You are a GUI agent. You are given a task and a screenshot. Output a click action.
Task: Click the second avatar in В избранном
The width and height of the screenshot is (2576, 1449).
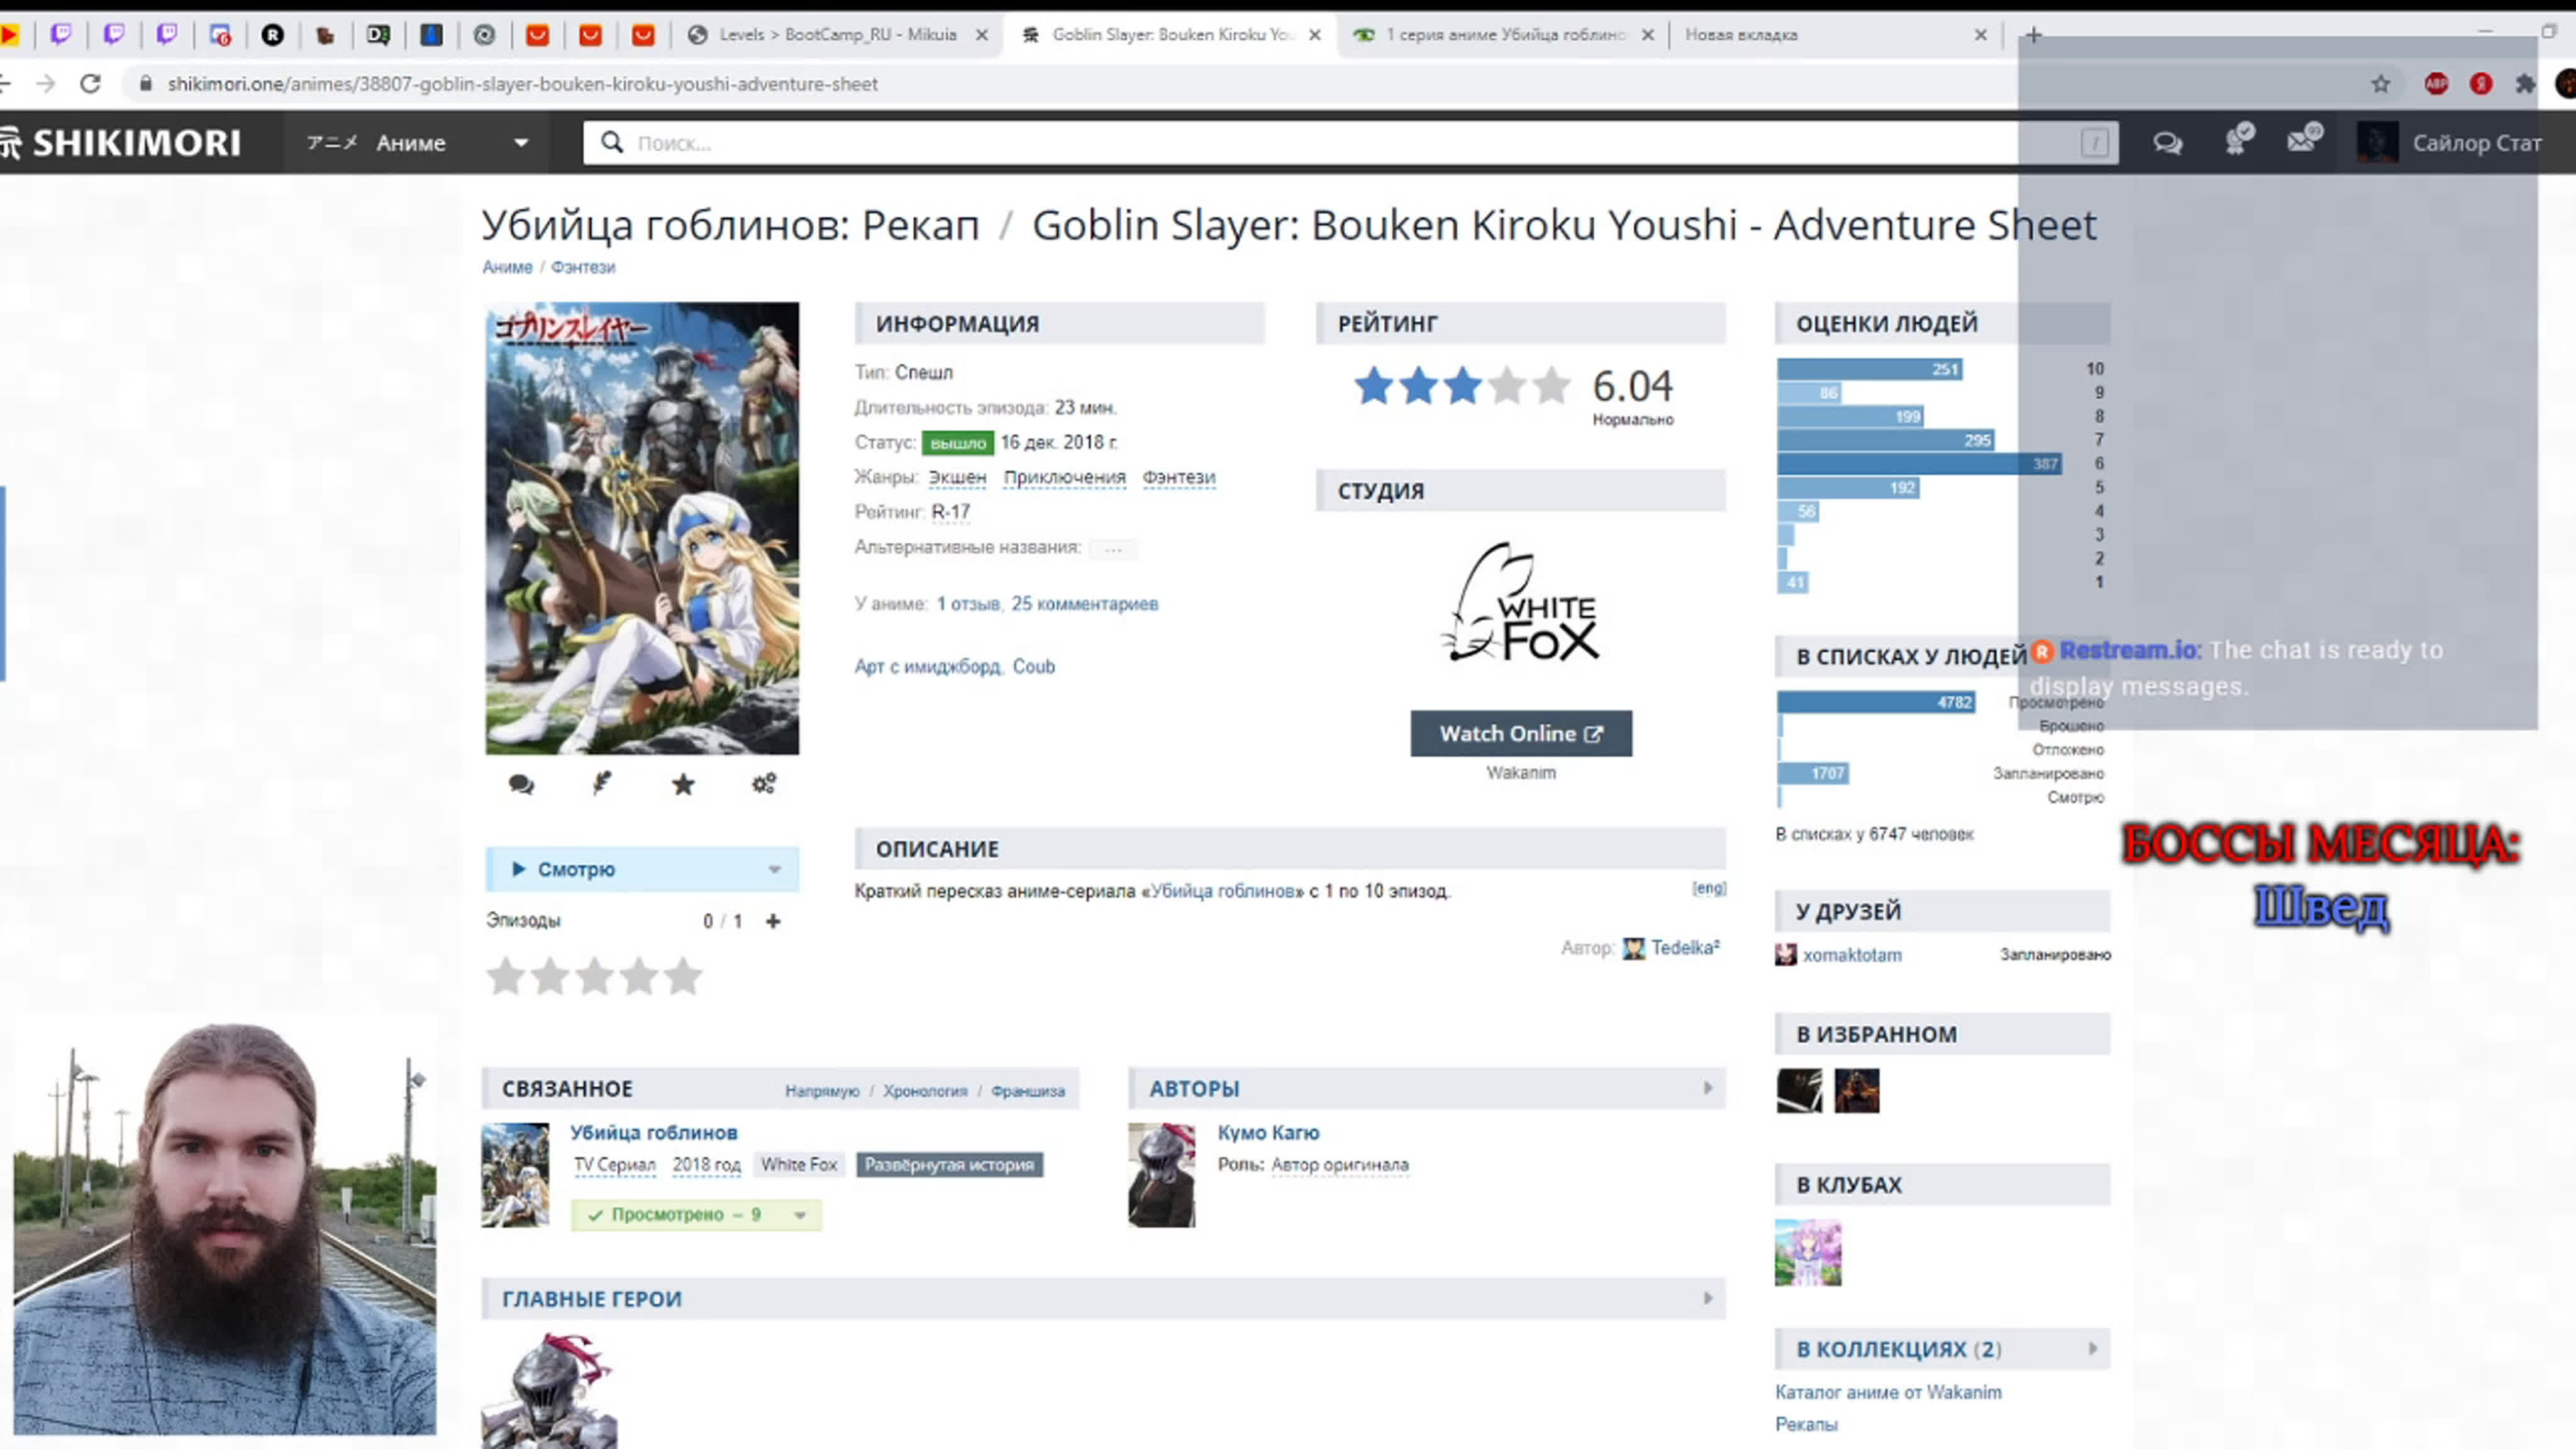pos(1856,1091)
